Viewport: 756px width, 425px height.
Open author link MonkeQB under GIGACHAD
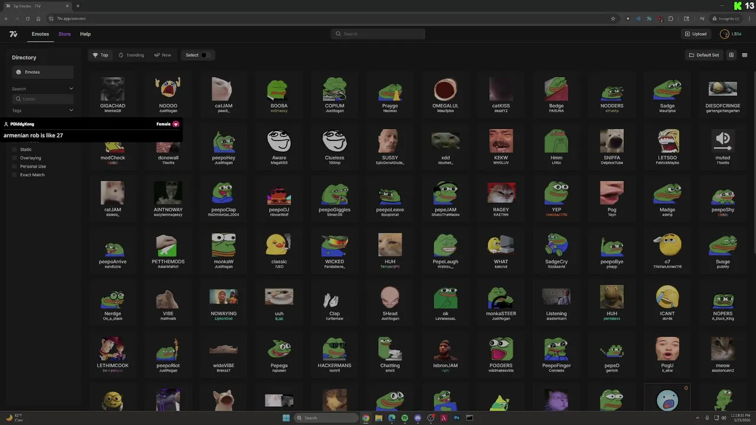(112, 111)
